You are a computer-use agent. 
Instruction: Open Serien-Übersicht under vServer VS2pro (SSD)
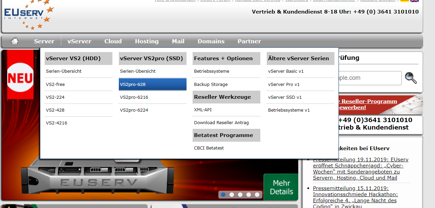pyautogui.click(x=152, y=71)
